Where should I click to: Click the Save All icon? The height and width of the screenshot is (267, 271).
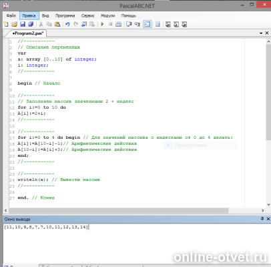pos(31,24)
